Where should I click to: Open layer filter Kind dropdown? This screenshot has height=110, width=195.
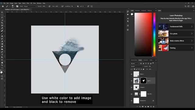(x=135, y=64)
